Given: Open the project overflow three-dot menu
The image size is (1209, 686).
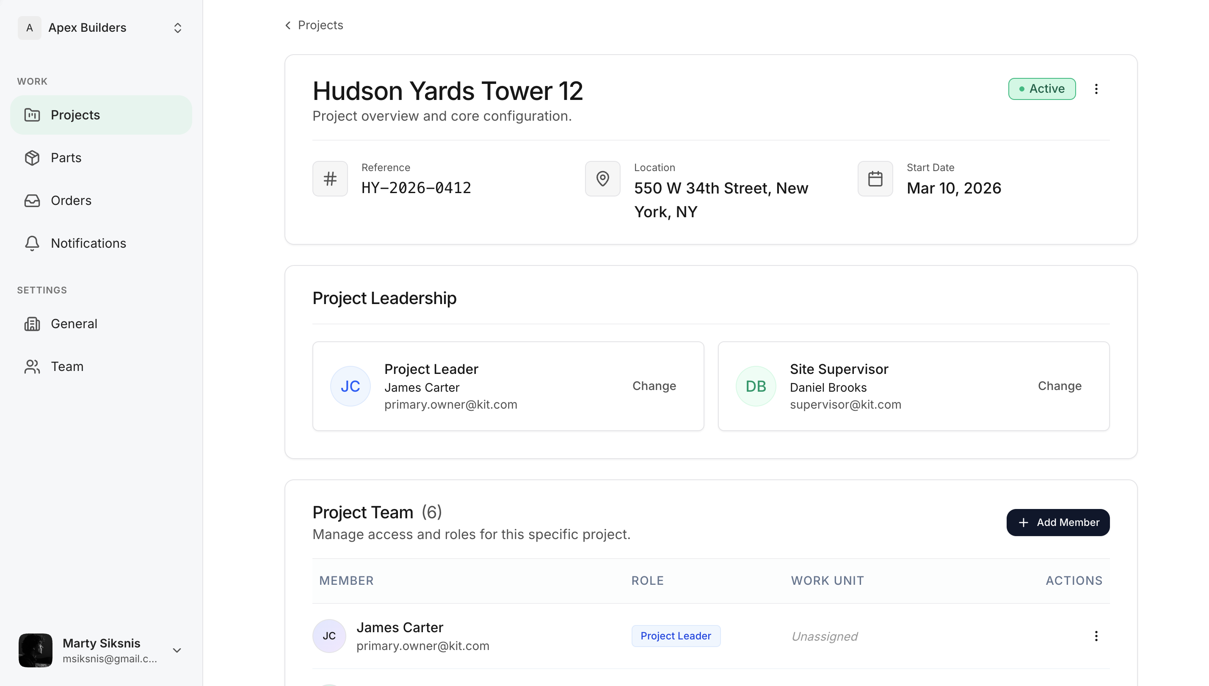Looking at the screenshot, I should pos(1096,89).
